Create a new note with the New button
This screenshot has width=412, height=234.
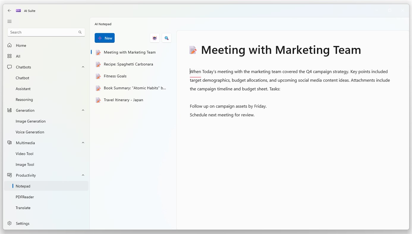pyautogui.click(x=104, y=38)
